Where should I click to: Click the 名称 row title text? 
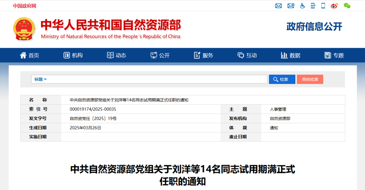[x=129, y=100]
